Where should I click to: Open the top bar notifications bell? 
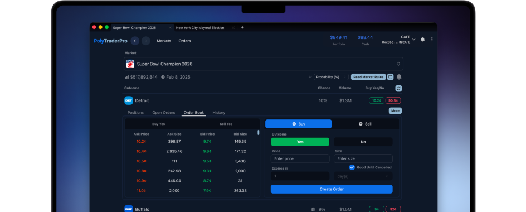coord(423,39)
